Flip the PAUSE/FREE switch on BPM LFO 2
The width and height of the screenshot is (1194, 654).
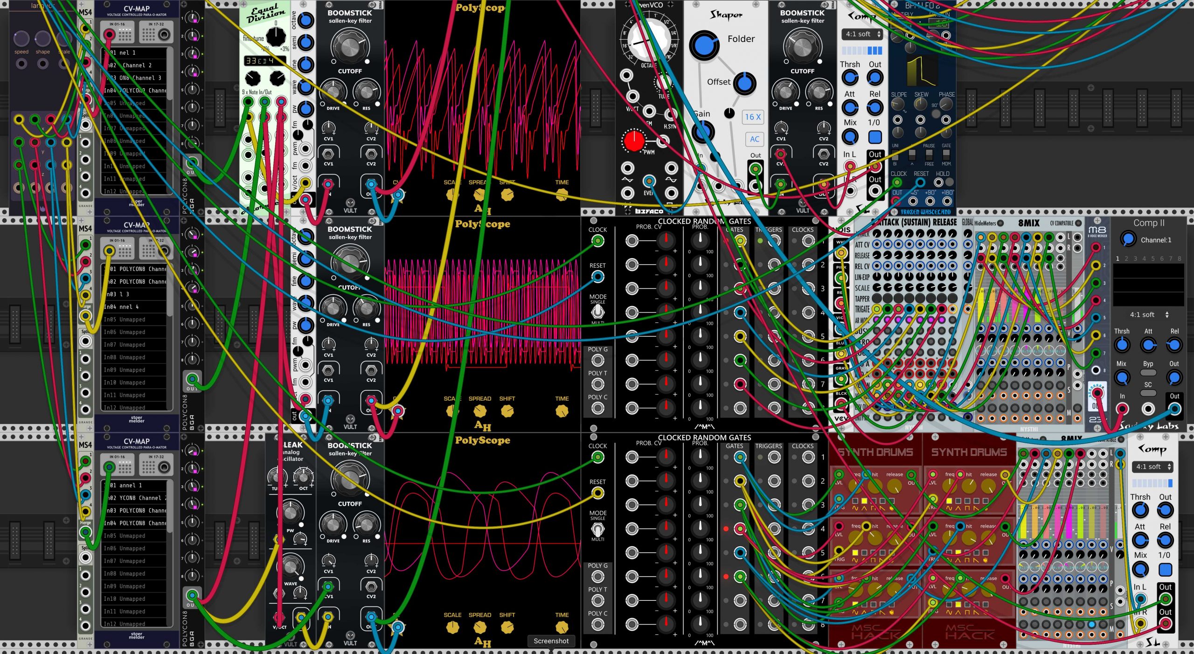pos(929,154)
